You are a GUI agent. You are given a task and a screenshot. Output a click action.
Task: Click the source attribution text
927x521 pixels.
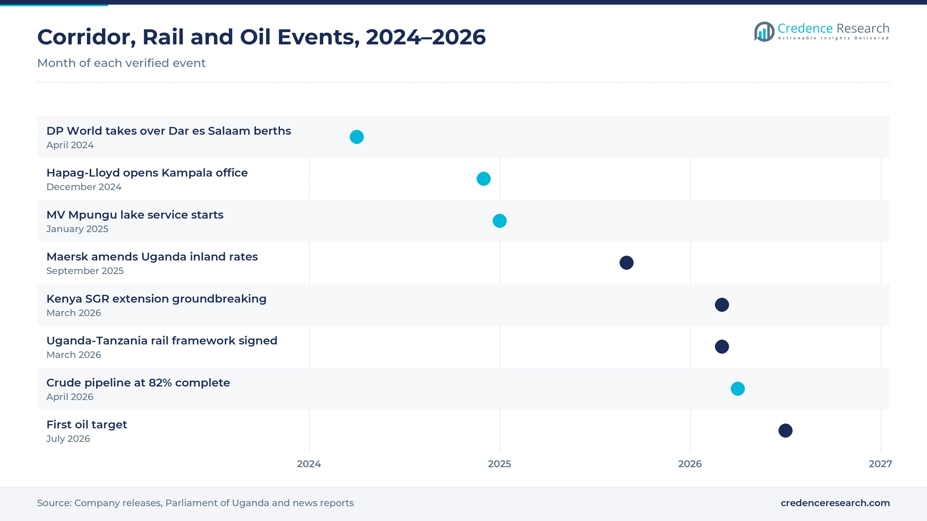point(195,503)
